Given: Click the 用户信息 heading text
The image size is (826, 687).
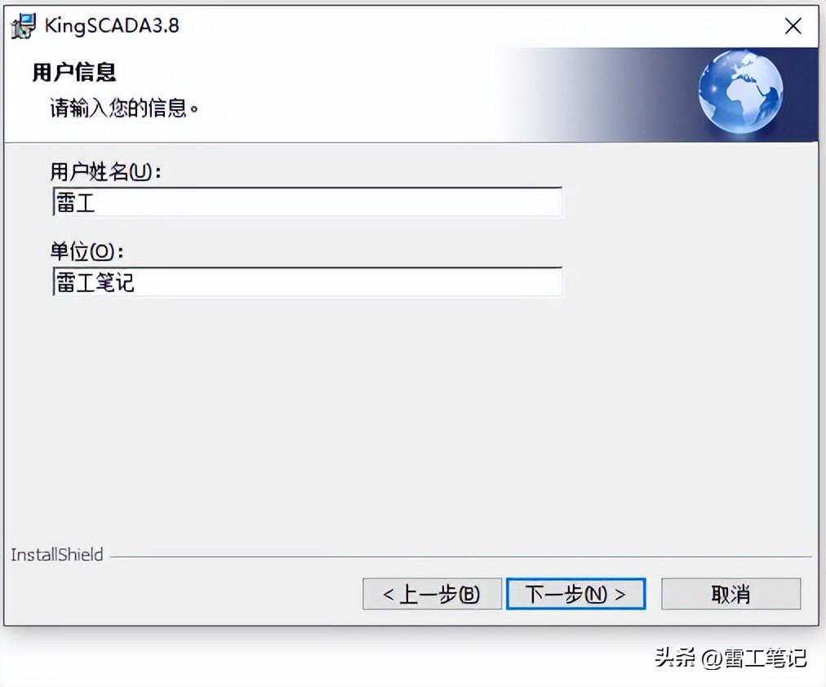Looking at the screenshot, I should point(73,72).
